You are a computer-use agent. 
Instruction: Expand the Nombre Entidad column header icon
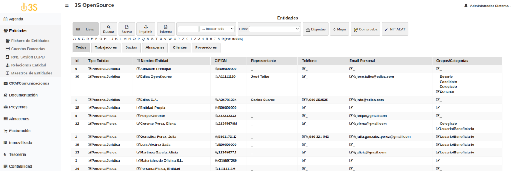pyautogui.click(x=138, y=61)
